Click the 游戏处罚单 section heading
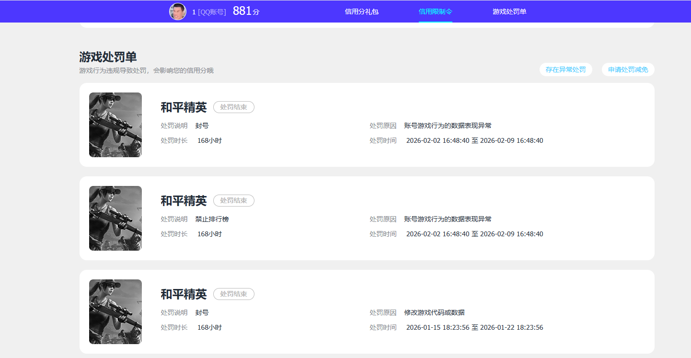691x358 pixels. point(108,57)
